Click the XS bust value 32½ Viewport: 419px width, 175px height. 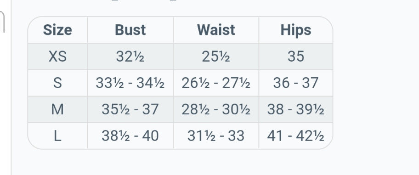pos(130,56)
